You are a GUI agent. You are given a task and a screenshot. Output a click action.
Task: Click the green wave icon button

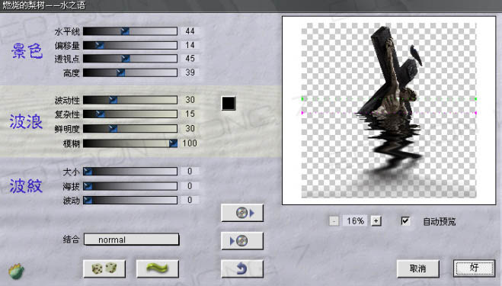coord(157,268)
